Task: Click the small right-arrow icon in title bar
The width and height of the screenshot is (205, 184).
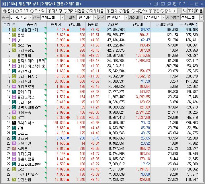Action: tap(151, 4)
